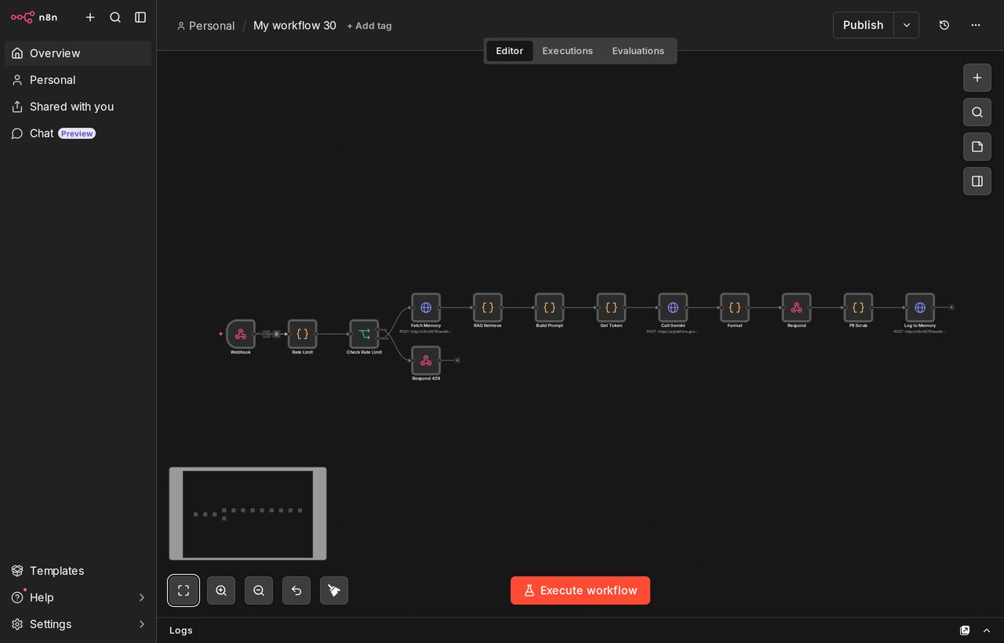Select the Build Prompt code node
The height and width of the screenshot is (643, 1004).
pos(549,307)
